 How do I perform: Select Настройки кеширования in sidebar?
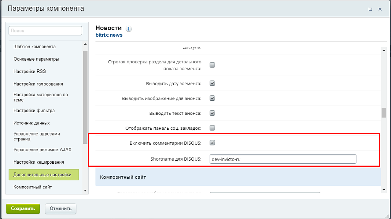pos(39,162)
